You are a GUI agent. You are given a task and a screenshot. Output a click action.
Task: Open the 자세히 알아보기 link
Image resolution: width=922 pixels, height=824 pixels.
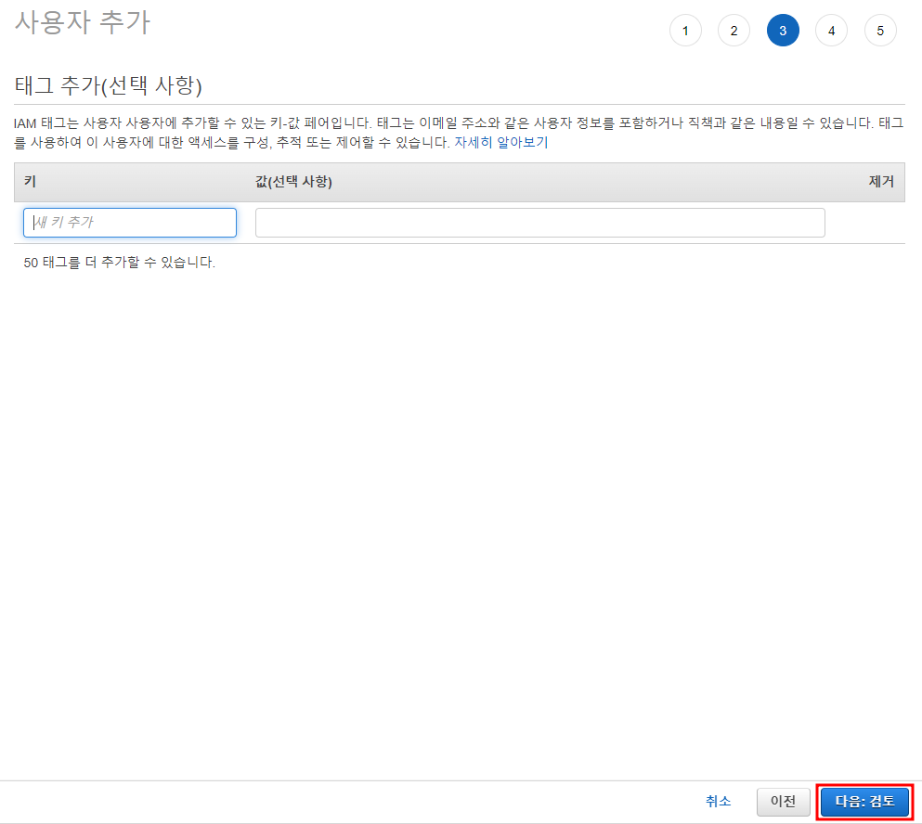[x=501, y=142]
